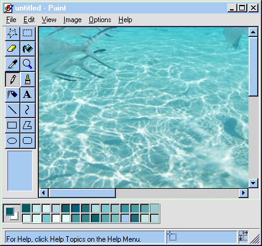
Task: Pick the Fill With Color bucket
Action: pos(28,49)
